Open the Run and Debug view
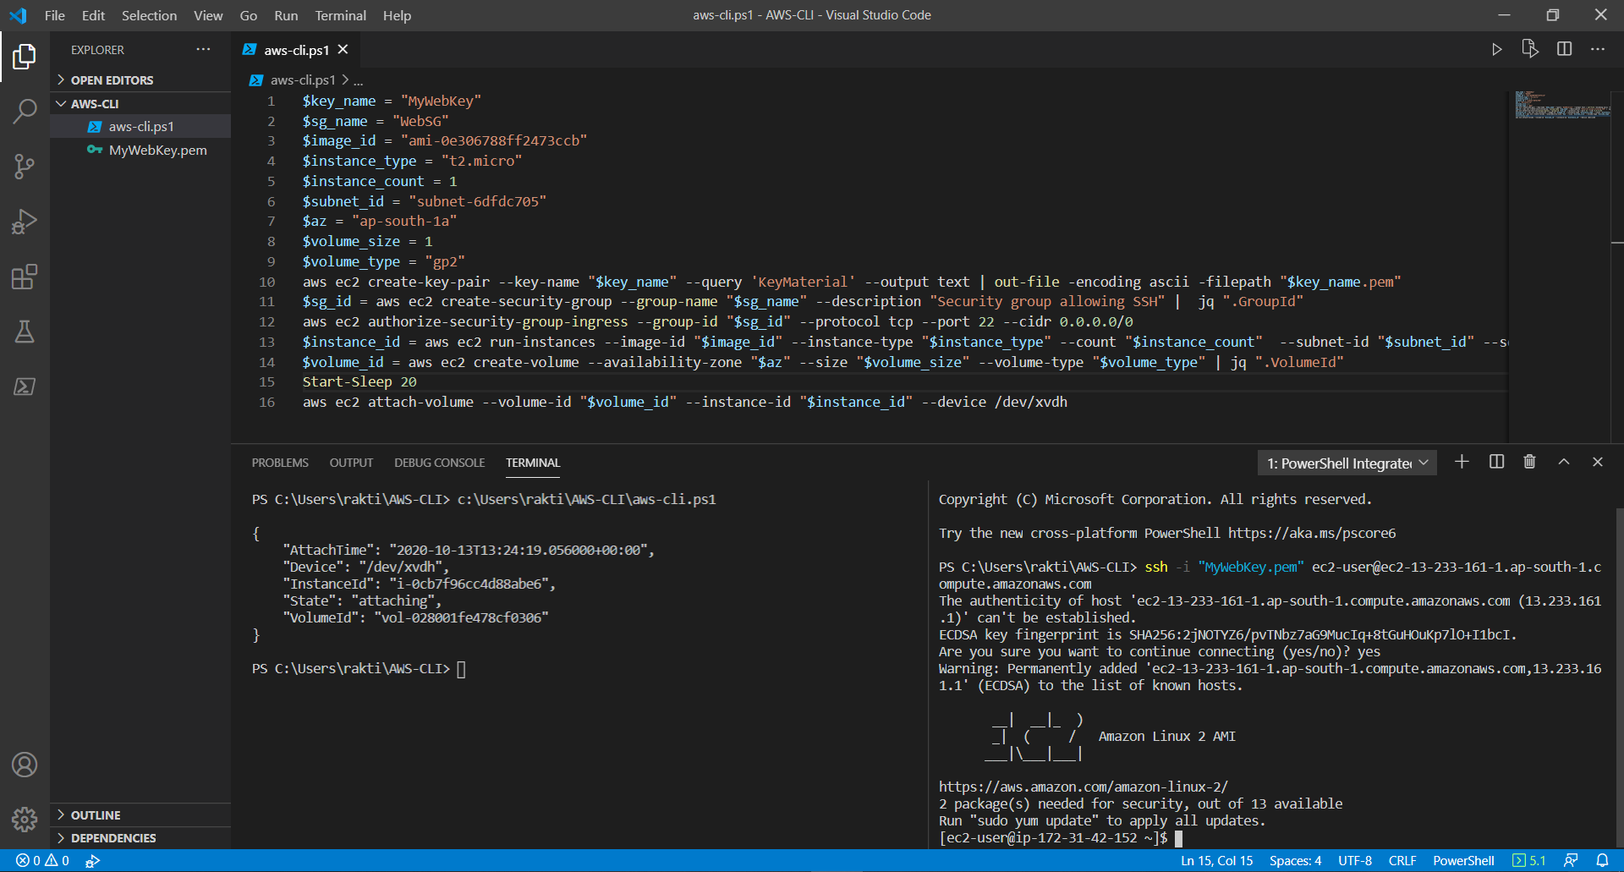 (25, 222)
